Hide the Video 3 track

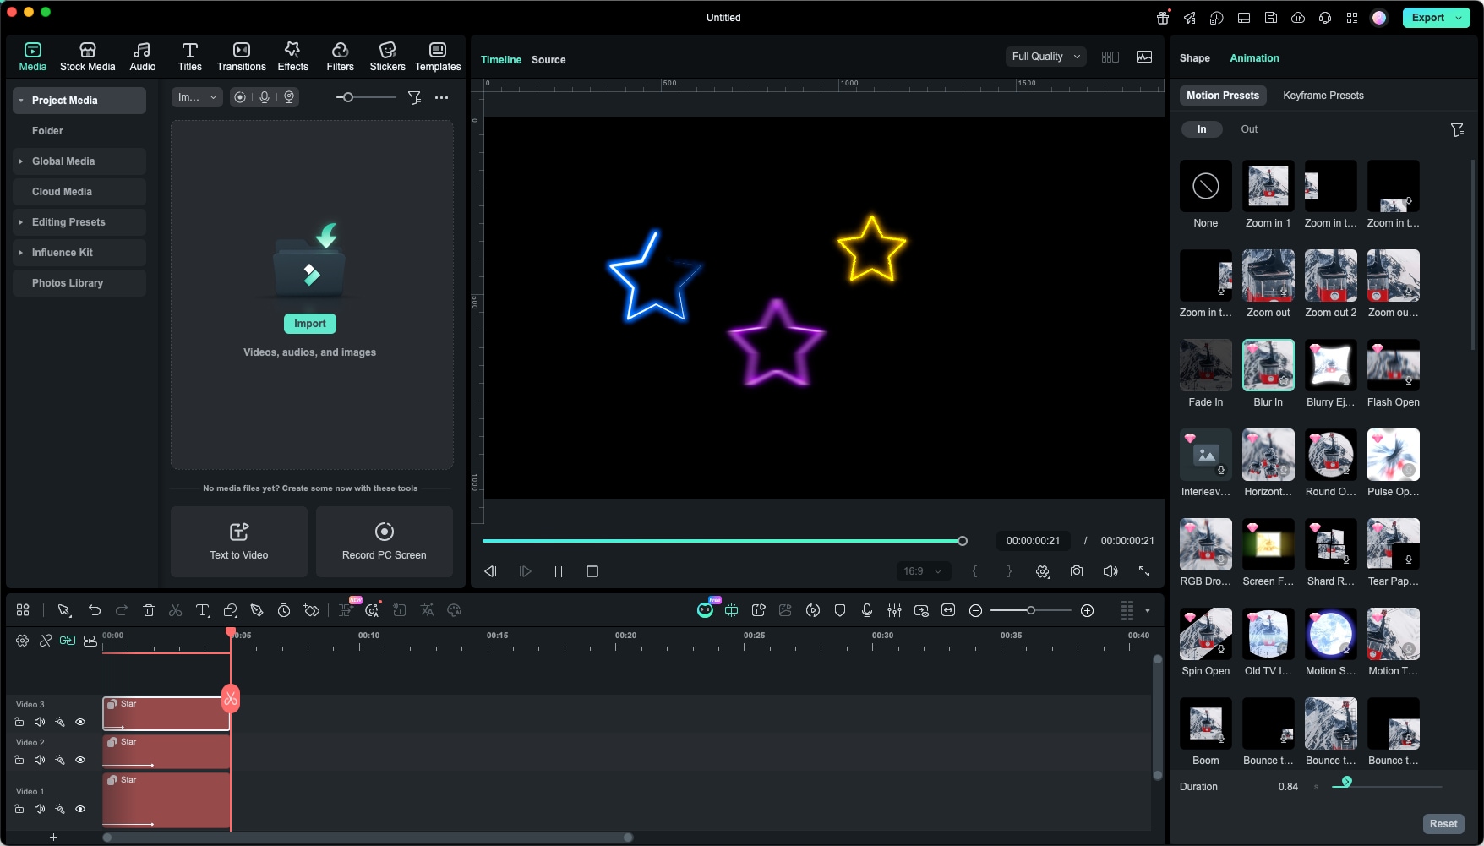[80, 722]
